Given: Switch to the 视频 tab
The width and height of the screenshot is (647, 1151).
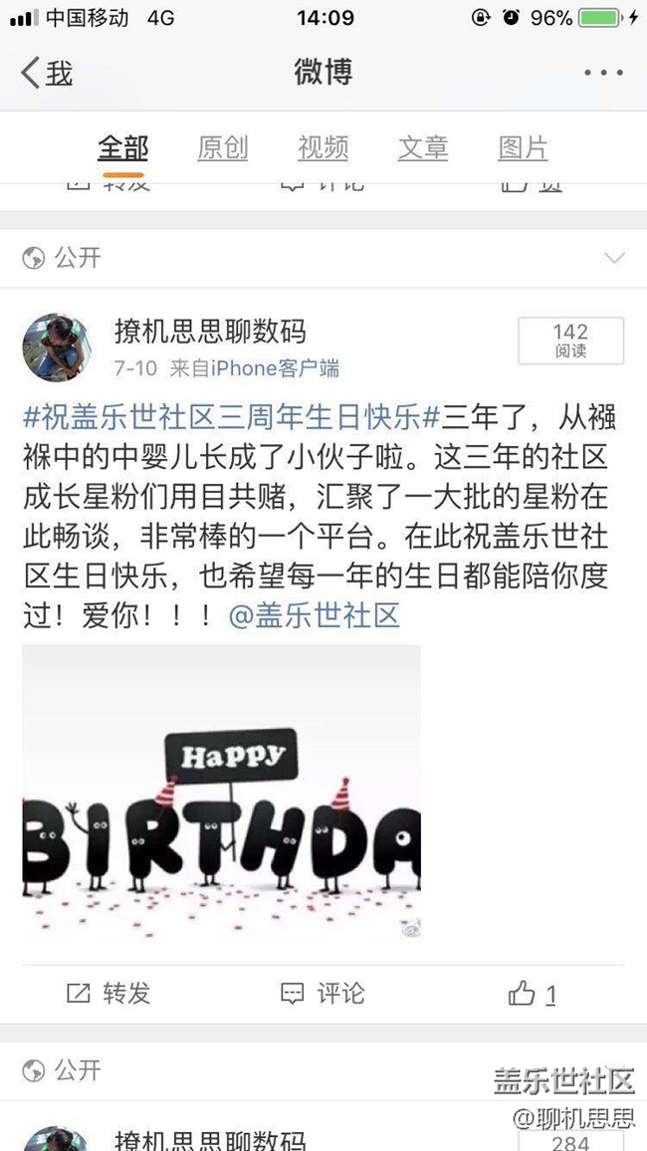Looking at the screenshot, I should click(323, 148).
